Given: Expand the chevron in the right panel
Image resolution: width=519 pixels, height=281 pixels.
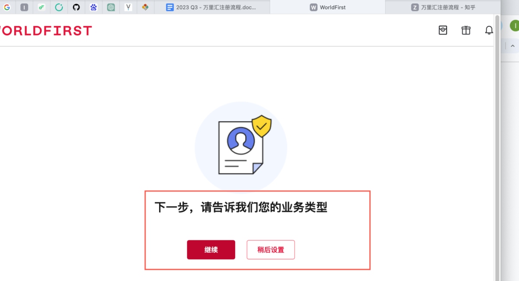Looking at the screenshot, I should tap(513, 46).
